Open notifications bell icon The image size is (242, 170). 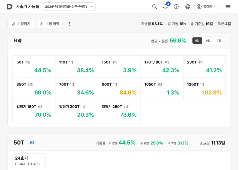165,7
